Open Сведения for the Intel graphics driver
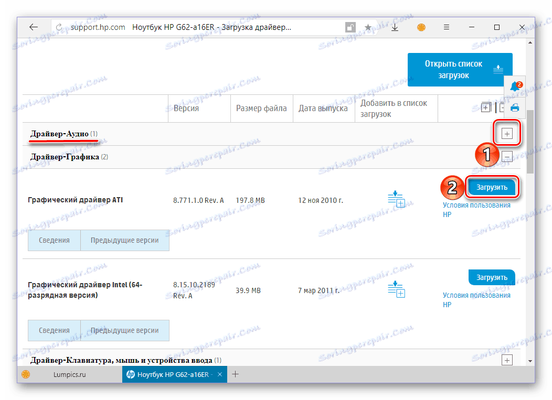Image resolution: width=552 pixels, height=400 pixels. click(54, 330)
